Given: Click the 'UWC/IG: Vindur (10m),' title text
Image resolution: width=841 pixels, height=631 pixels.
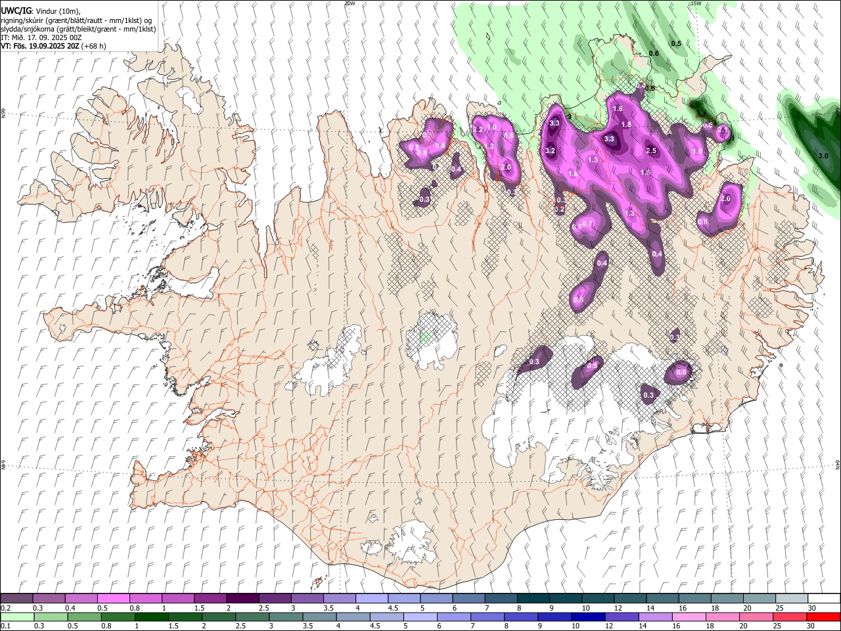Looking at the screenshot, I should coord(41,11).
